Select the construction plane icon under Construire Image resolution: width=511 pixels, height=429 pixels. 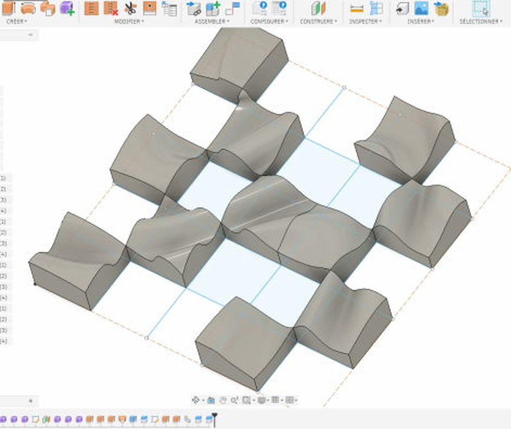click(318, 8)
